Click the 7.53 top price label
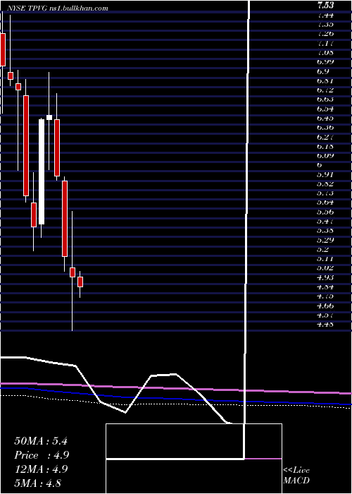This screenshot has width=352, height=494. 325,5
